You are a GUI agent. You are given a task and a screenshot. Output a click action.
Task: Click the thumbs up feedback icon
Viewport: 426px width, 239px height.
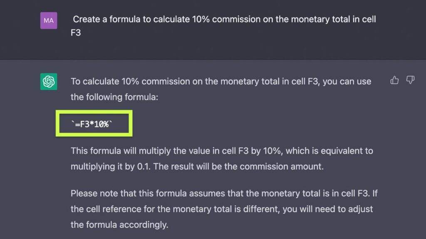pos(394,80)
